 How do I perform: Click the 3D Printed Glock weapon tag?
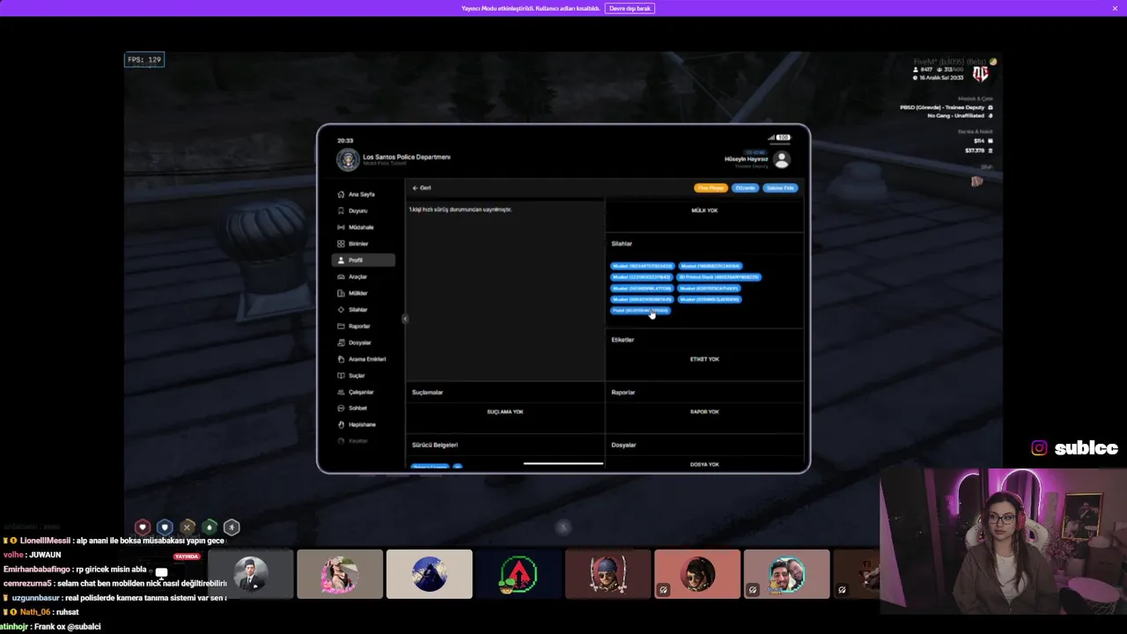[x=719, y=276]
